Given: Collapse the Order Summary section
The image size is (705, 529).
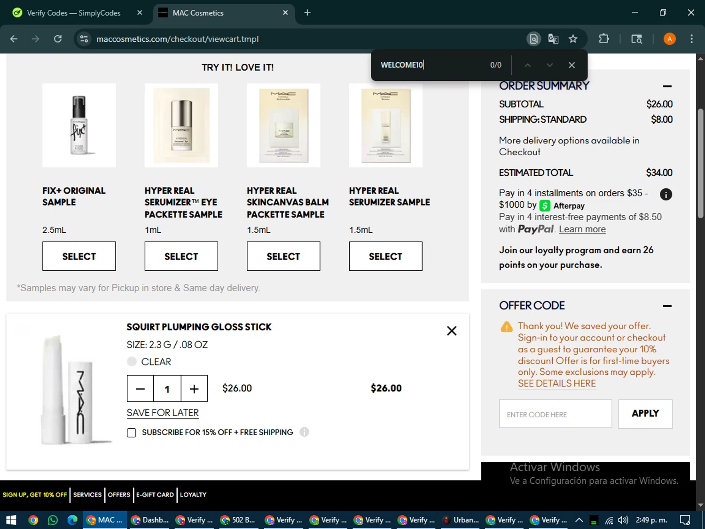Looking at the screenshot, I should tap(667, 86).
